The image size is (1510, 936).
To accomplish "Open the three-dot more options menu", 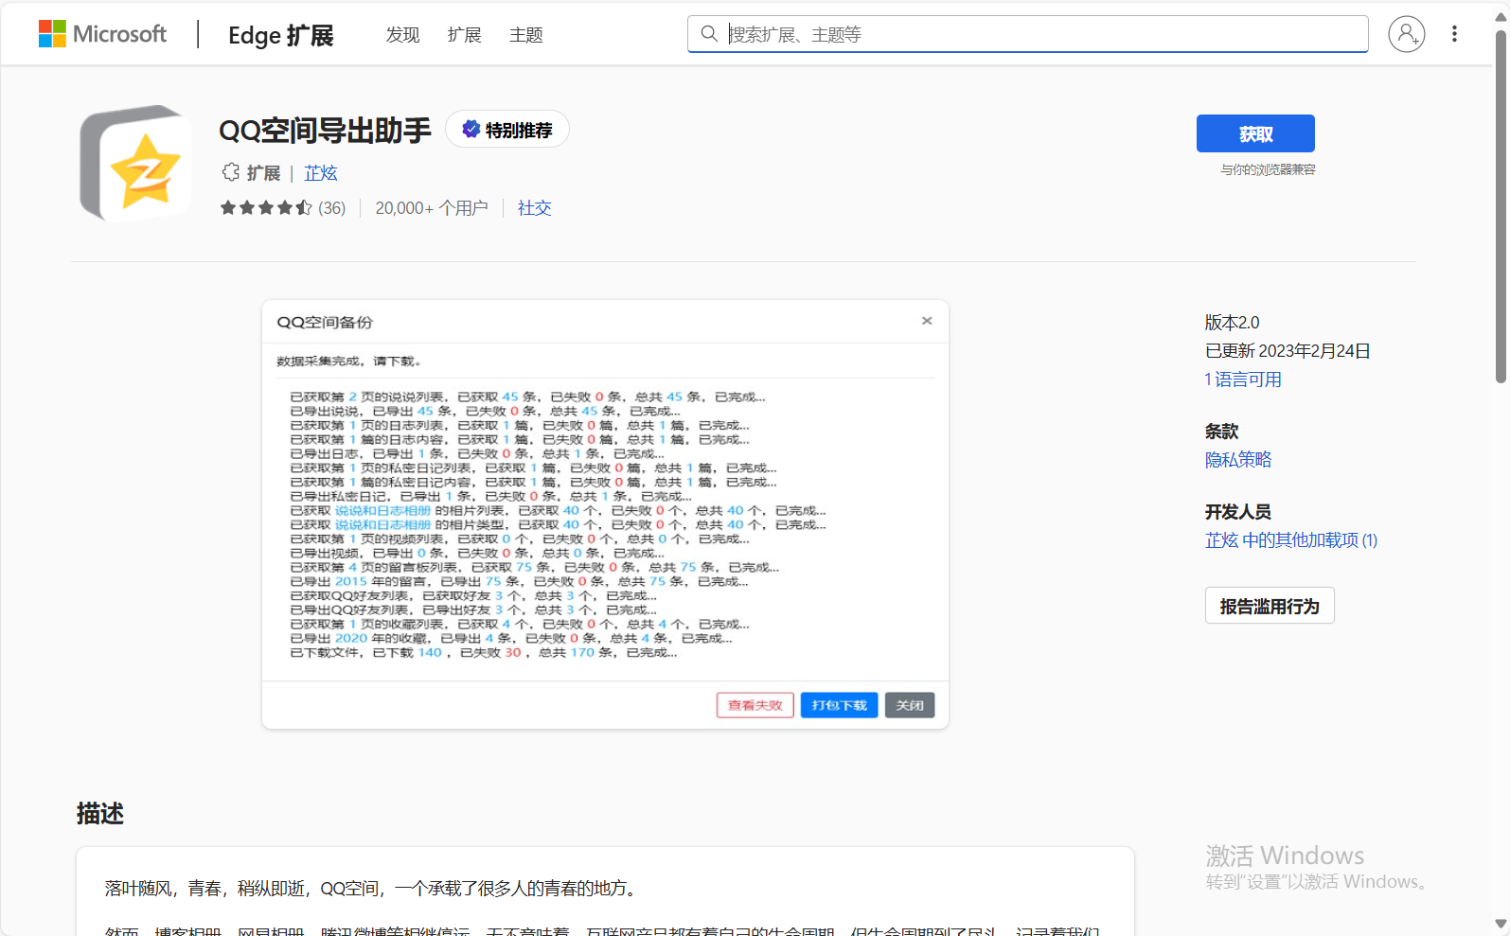I will 1454,34.
